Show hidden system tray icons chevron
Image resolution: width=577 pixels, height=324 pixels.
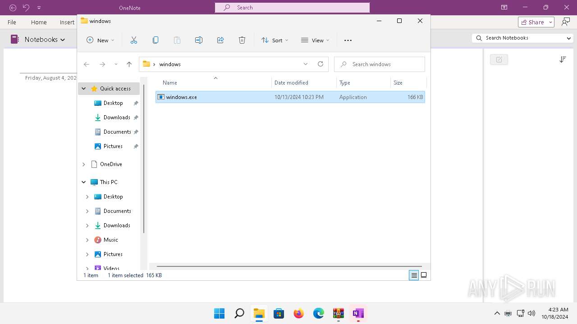click(x=497, y=313)
